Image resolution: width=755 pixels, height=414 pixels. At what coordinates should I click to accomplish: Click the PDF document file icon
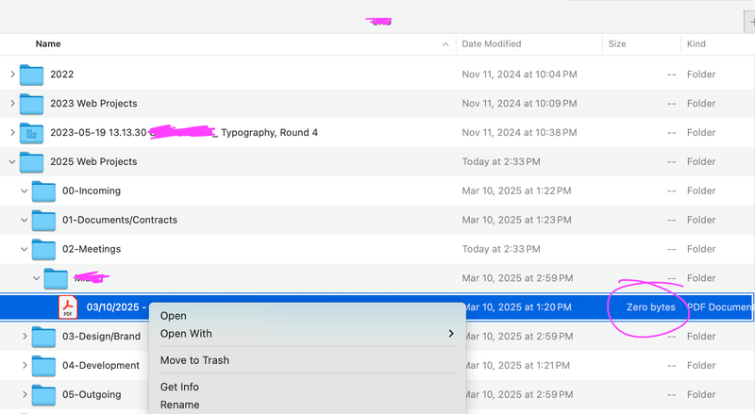tap(68, 307)
